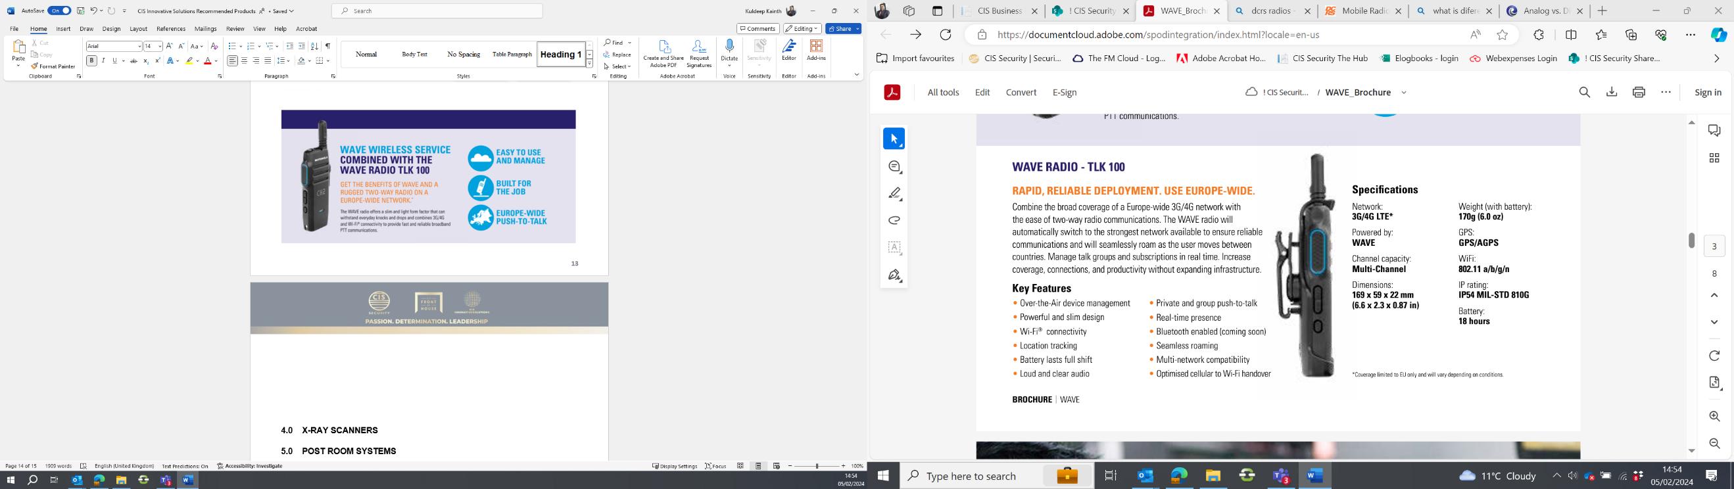Viewport: 1734px width, 489px height.
Task: Click Increase Font Size icon
Action: (x=170, y=46)
